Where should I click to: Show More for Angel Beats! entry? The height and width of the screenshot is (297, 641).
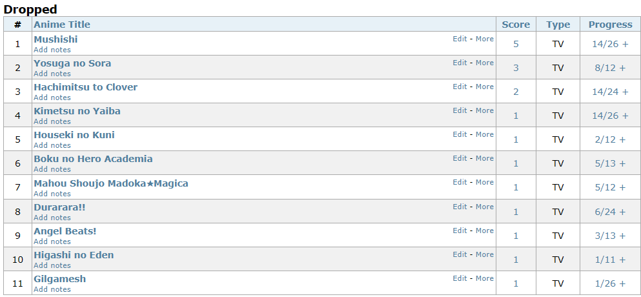[484, 230]
